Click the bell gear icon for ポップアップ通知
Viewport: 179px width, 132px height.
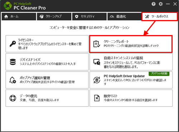(13, 80)
